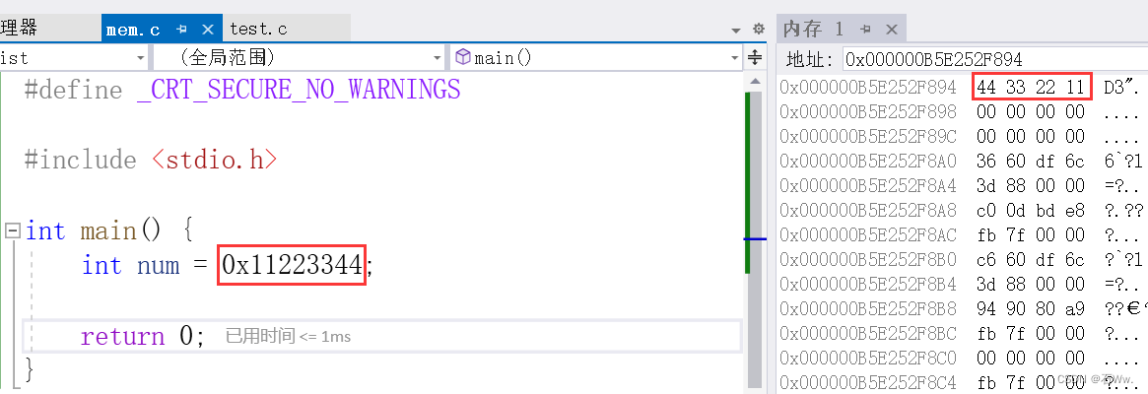Open editor settings gear icon
Image resolution: width=1148 pixels, height=394 pixels.
(759, 30)
